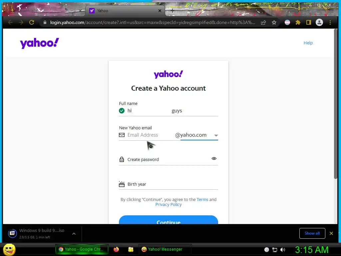Switch to the Yahoo tab
Image resolution: width=341 pixels, height=256 pixels.
click(125, 10)
